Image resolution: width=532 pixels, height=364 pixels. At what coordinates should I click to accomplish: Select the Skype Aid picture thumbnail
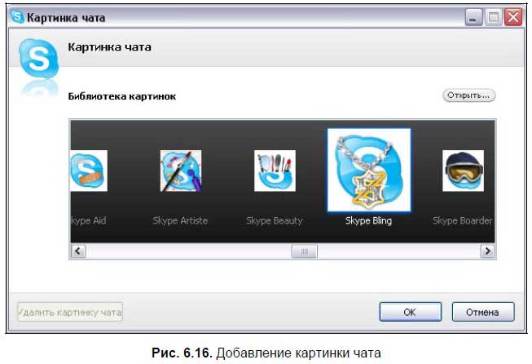point(88,171)
